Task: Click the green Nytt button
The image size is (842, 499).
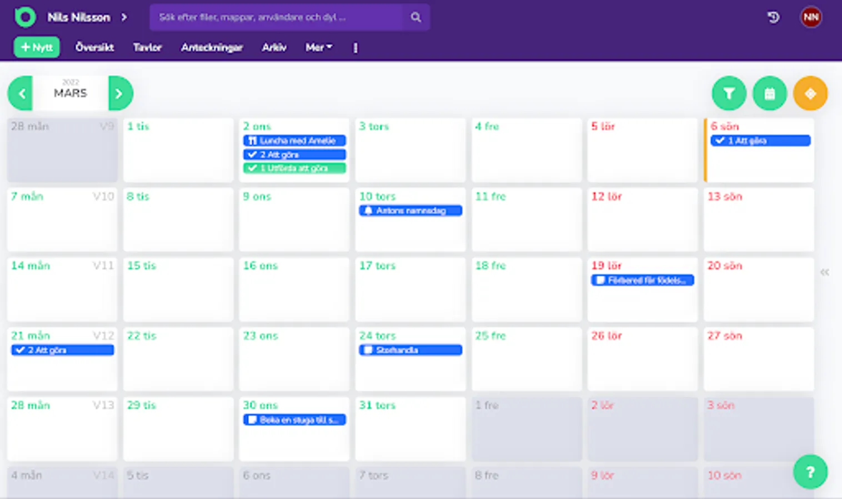Action: [x=37, y=48]
